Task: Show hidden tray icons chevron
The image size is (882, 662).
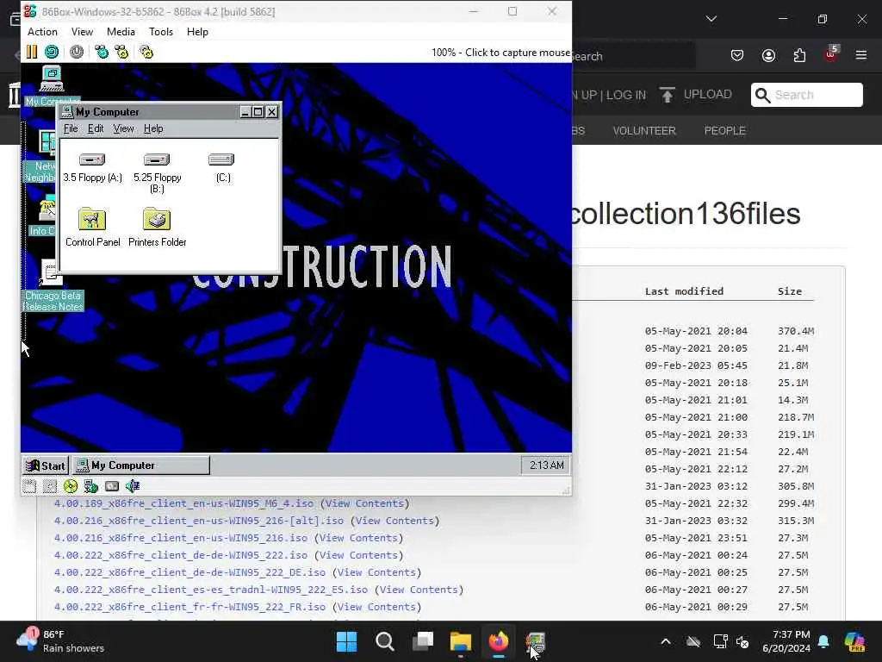Action: tap(666, 641)
